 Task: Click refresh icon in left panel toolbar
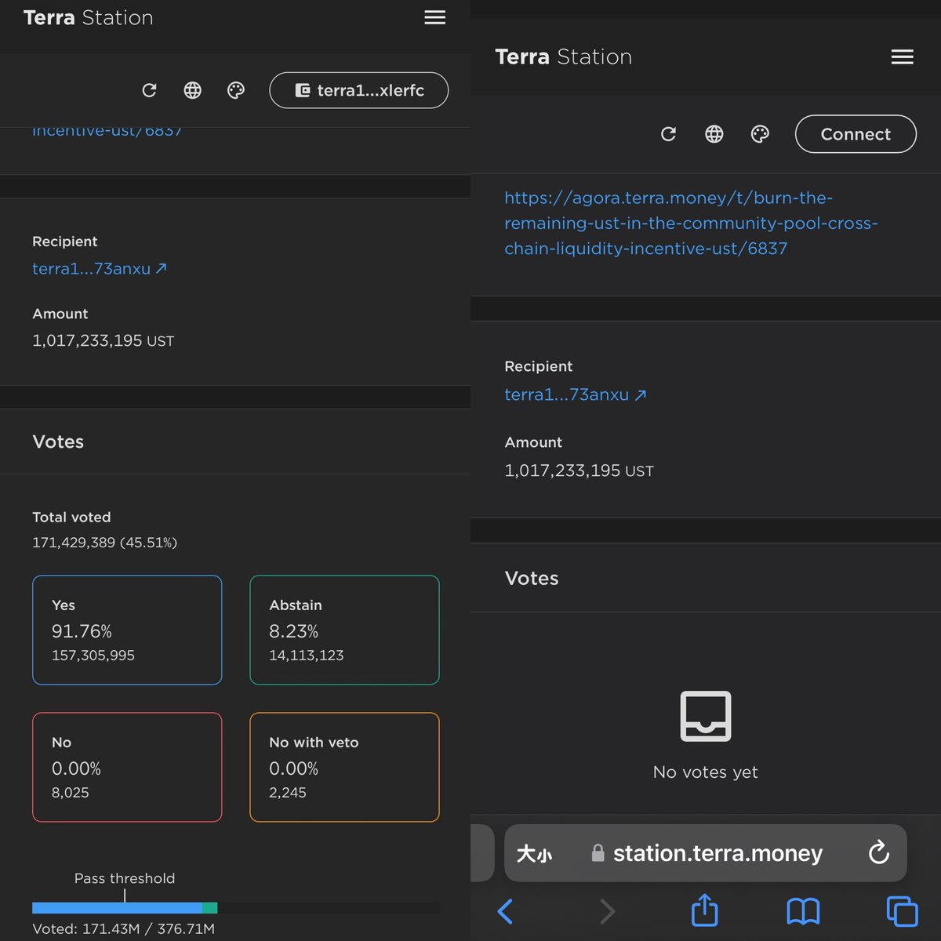[x=149, y=90]
